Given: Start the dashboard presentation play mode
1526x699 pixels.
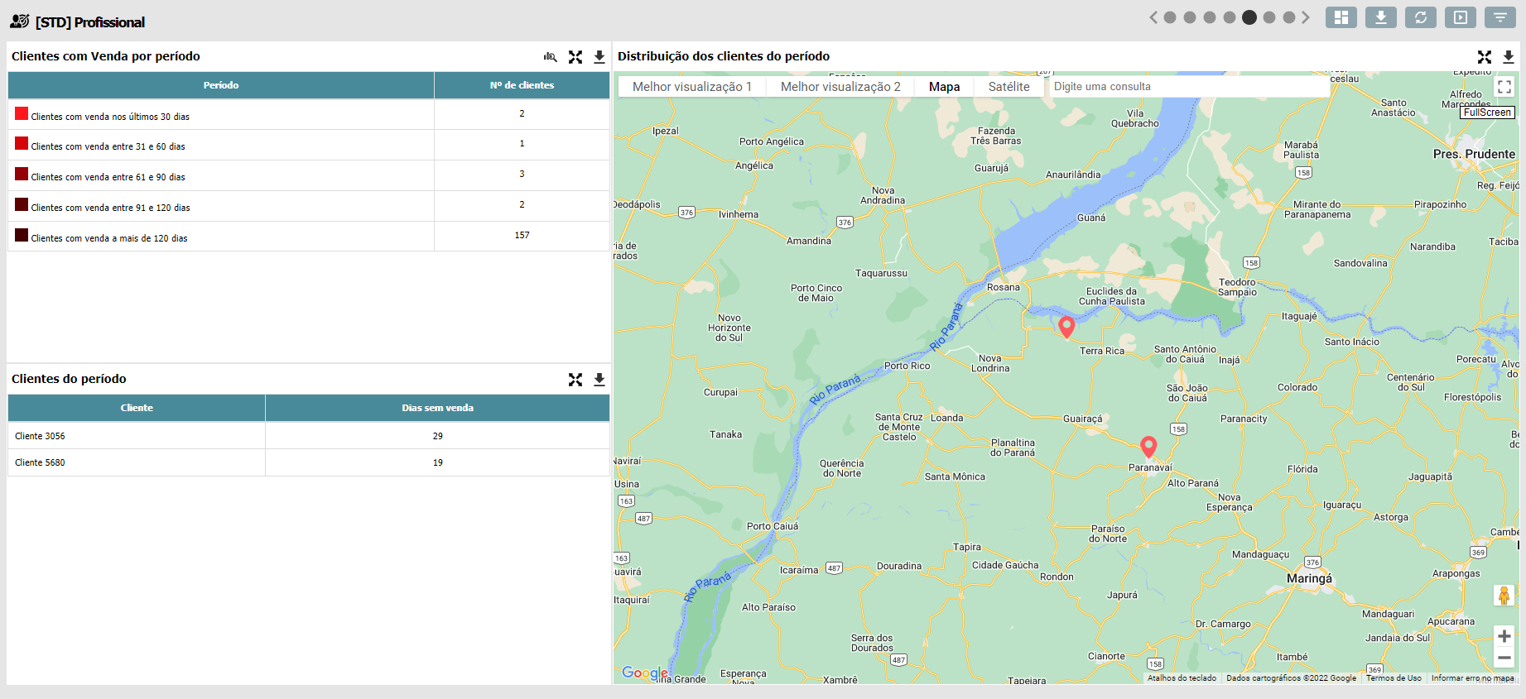Looking at the screenshot, I should [1461, 17].
